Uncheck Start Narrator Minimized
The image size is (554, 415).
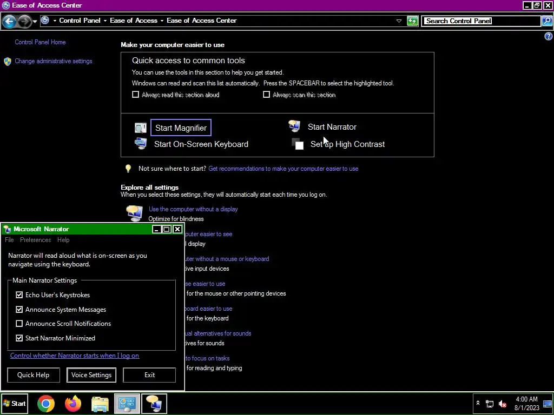click(x=19, y=338)
